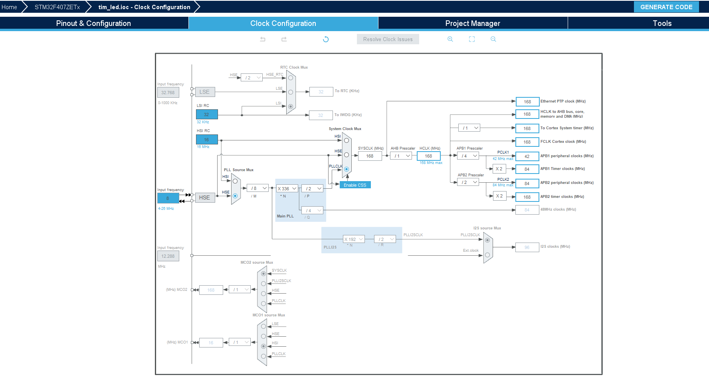Select HSE in MCO2 source Mux

point(263,294)
